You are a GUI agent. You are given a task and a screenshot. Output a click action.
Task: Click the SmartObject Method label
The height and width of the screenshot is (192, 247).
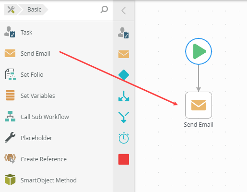(x=48, y=180)
